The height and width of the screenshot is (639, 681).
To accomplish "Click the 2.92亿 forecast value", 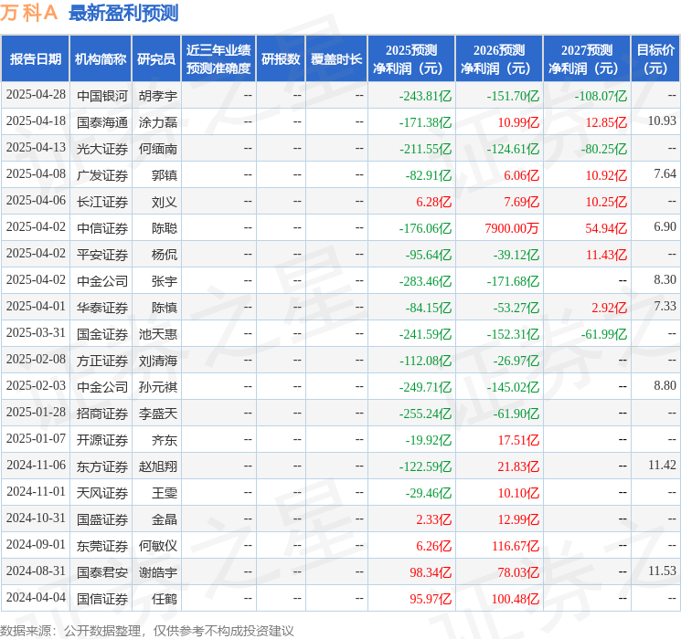I will point(609,308).
